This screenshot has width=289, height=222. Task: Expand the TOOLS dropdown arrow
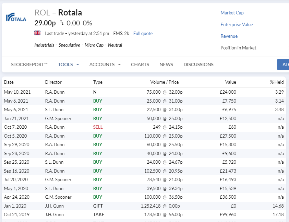[78, 65]
